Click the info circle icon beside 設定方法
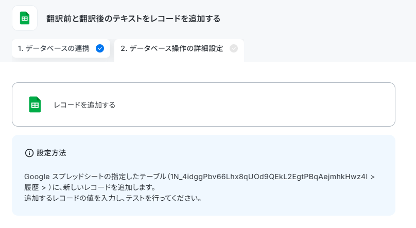This screenshot has height=228, width=416. pos(29,153)
